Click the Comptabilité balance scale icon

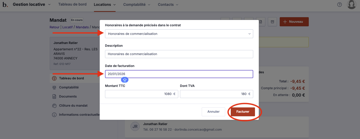(x=54, y=87)
